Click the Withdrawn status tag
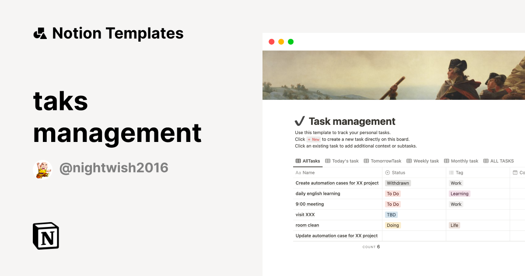 (398, 183)
